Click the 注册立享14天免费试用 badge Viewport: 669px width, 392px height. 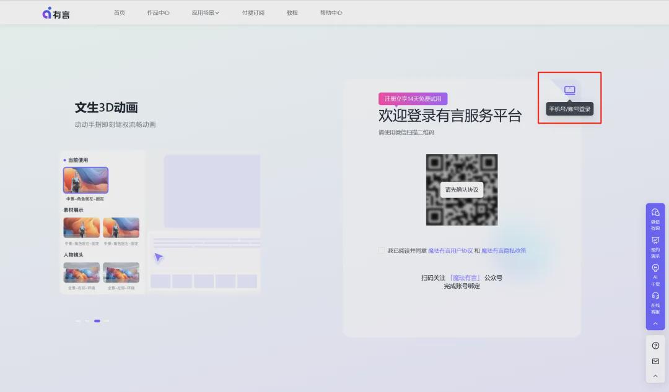point(413,98)
